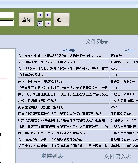Viewport: 138px width, 163px height.
Task: Select row 关于开展区(县)管工业项目建筑市场
Action: click(63, 88)
